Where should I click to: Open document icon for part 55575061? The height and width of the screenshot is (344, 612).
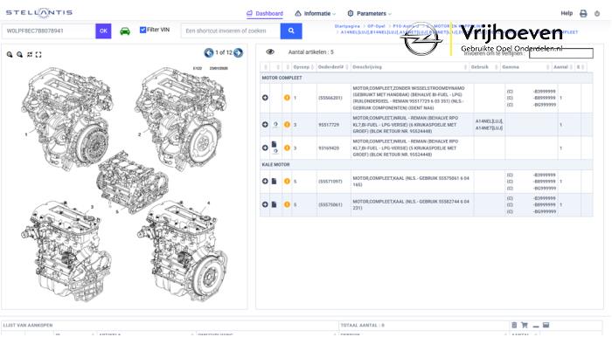tap(274, 204)
